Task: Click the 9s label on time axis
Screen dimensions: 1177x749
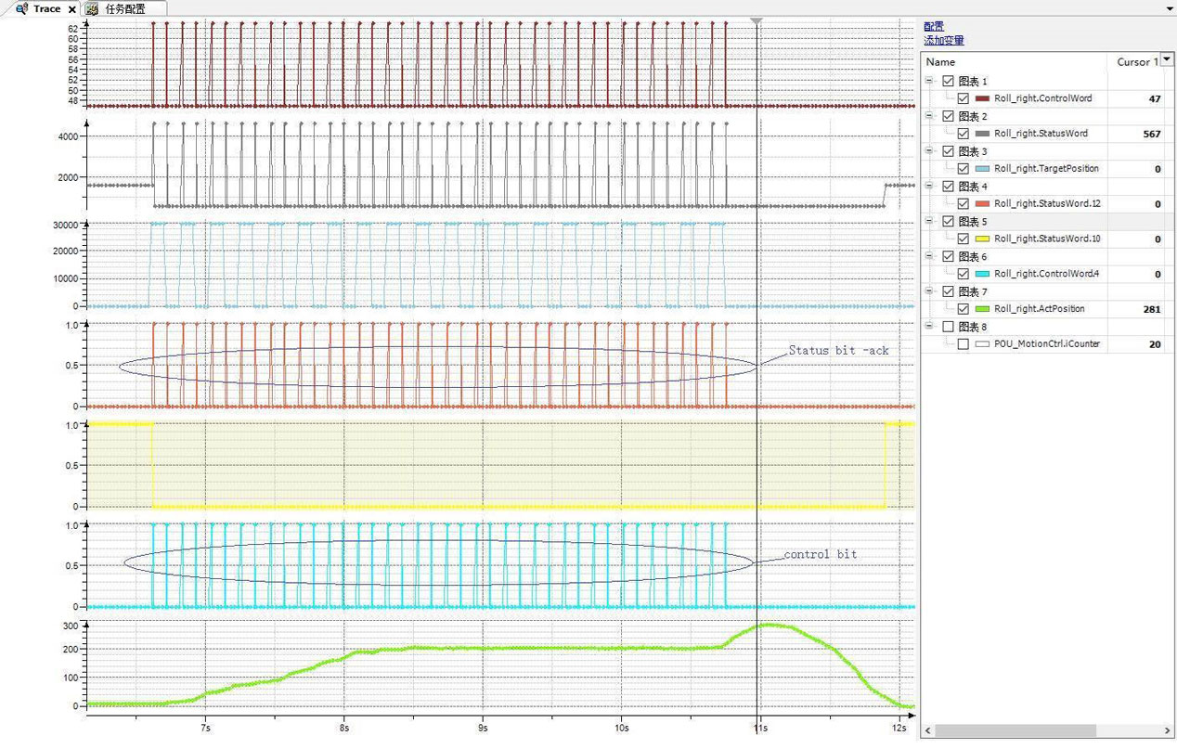Action: pyautogui.click(x=482, y=730)
